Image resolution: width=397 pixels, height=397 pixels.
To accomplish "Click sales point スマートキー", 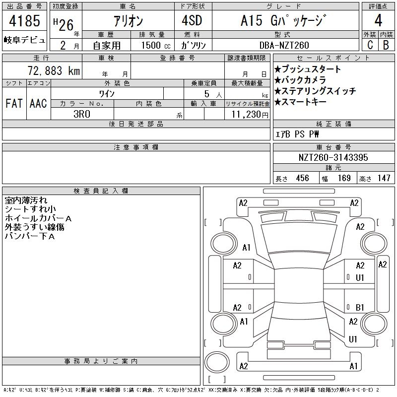I will click(x=300, y=102).
